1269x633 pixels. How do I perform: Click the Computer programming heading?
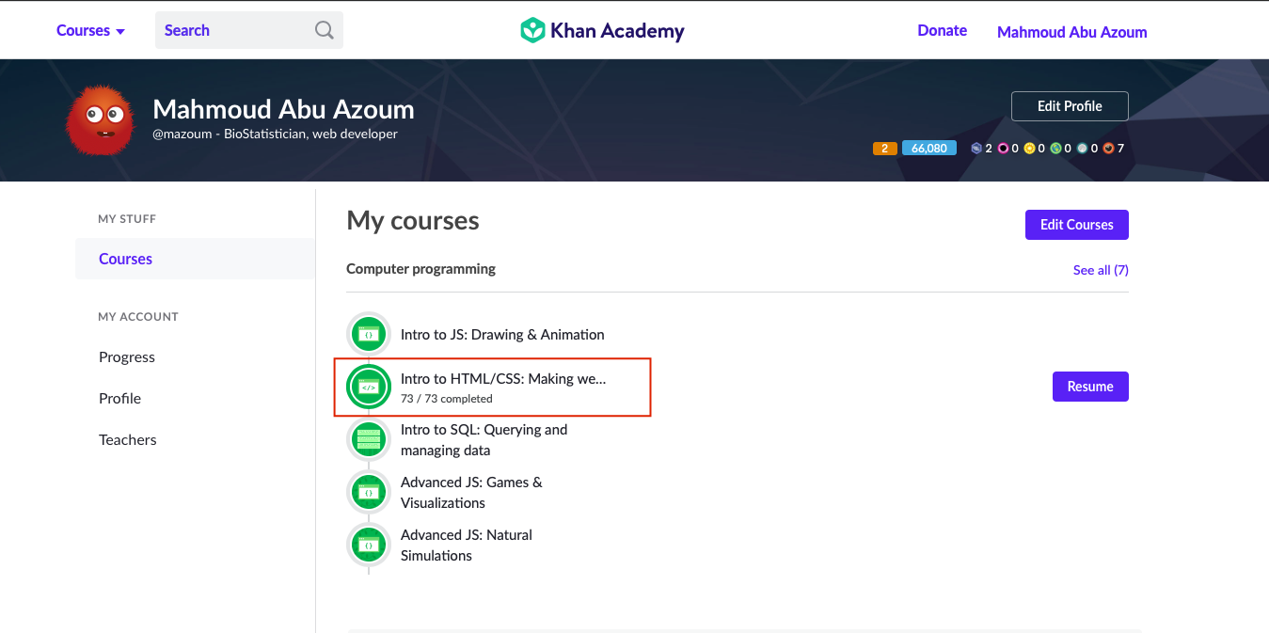[x=420, y=269]
